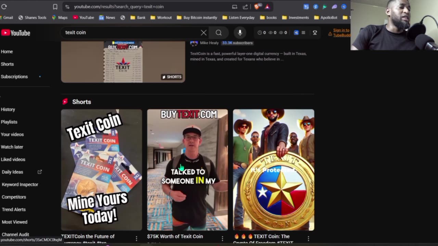Open site info icon in address bar

(67, 6)
